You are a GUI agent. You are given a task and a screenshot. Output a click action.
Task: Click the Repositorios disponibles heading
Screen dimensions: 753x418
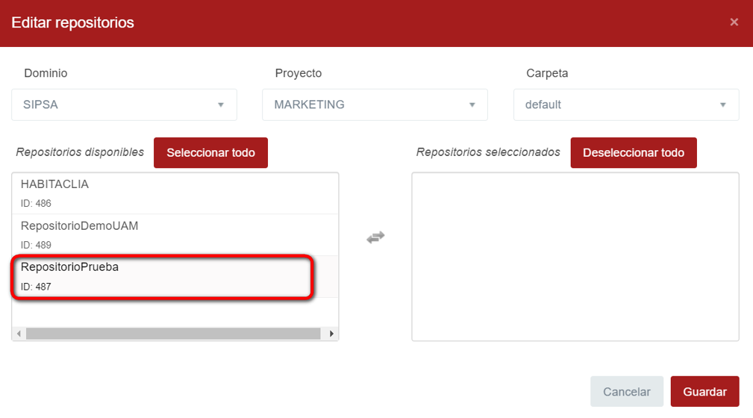pyautogui.click(x=80, y=152)
